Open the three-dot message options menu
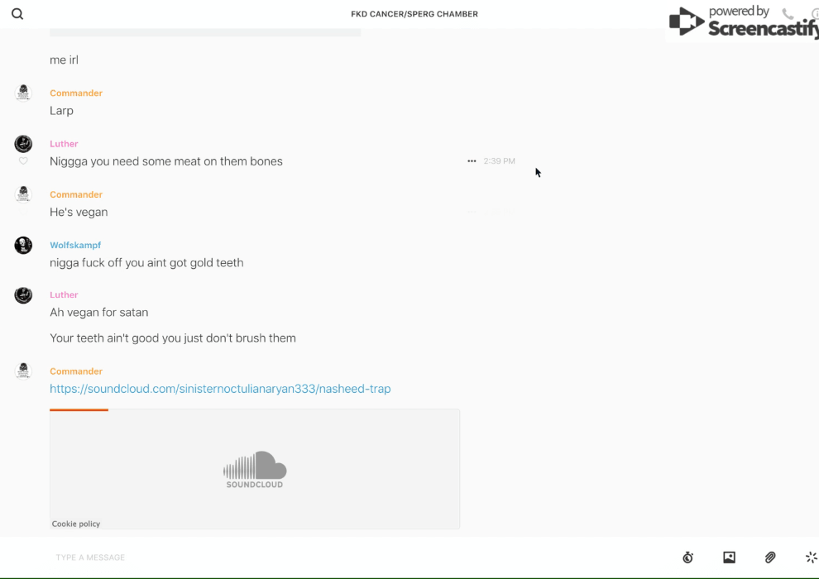819x579 pixels. coord(472,161)
